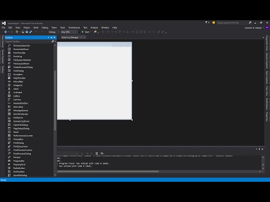Open the Analyze menu
Screen dimensions: 270x202
(x=94, y=27)
